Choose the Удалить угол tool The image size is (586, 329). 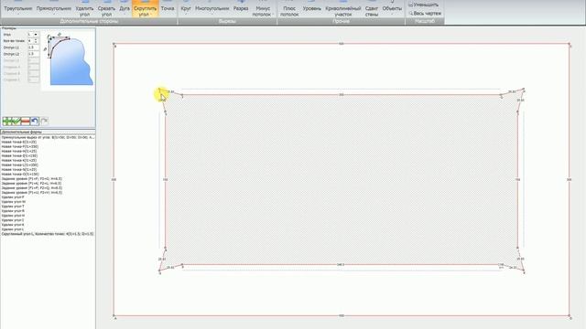pyautogui.click(x=84, y=9)
